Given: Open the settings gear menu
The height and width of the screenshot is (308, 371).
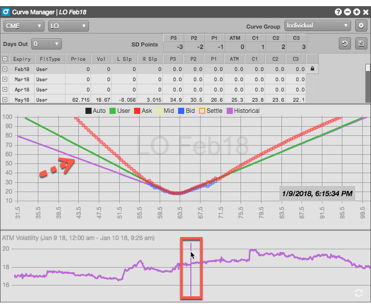Looking at the screenshot, I should click(x=361, y=26).
